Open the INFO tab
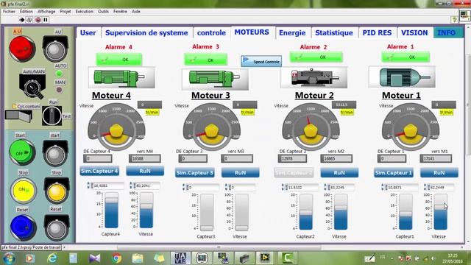The image size is (471, 265). click(x=447, y=32)
